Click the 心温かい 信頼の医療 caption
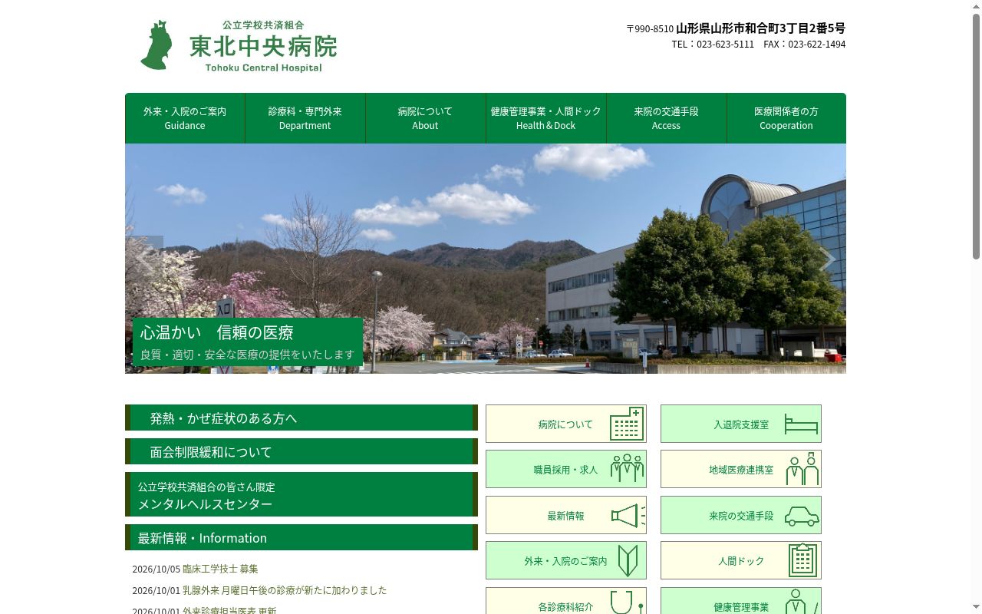The image size is (982, 614). [x=217, y=332]
